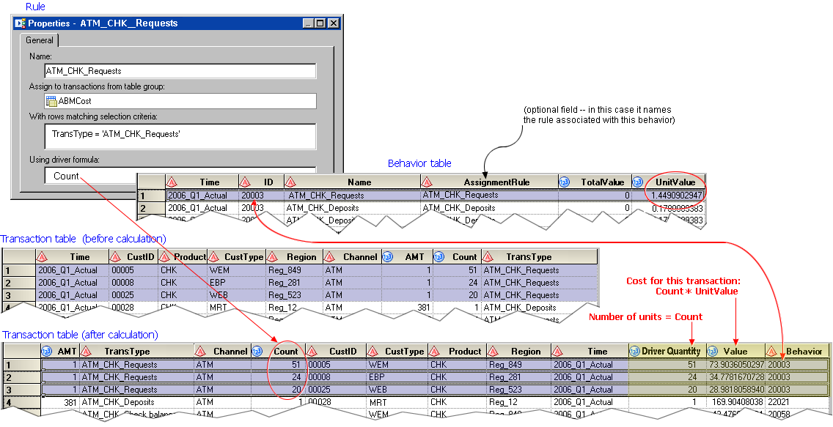This screenshot has height=427, width=833.
Task: Click the icon beside the Value column header
Action: click(x=712, y=351)
